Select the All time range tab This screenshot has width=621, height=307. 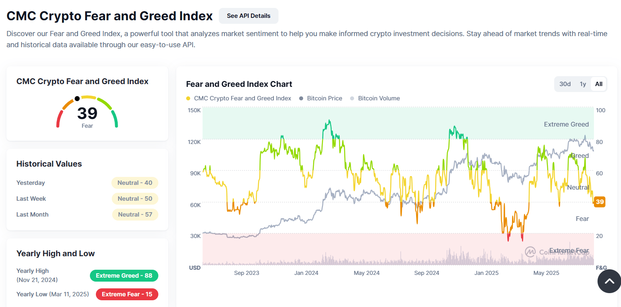(599, 84)
